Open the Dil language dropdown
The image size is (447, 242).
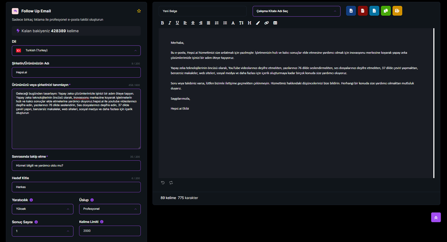coord(76,50)
